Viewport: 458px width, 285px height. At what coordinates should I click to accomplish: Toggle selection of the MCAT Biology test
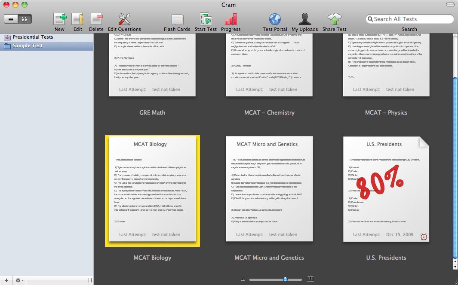[x=152, y=191]
